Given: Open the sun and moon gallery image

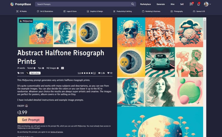Looking at the screenshot, I should tap(131, 62).
